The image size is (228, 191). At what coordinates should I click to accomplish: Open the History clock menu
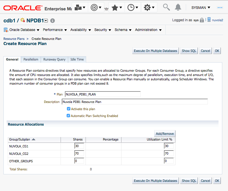point(133,7)
